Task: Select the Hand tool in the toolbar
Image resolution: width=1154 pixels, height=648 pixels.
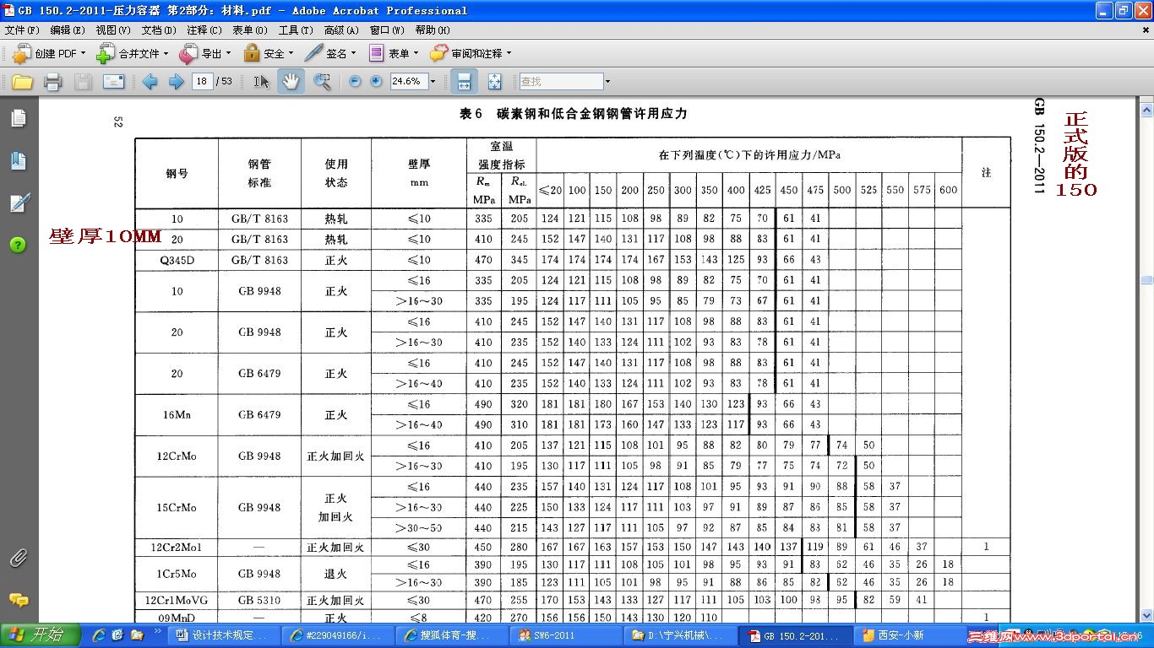Action: (x=291, y=81)
